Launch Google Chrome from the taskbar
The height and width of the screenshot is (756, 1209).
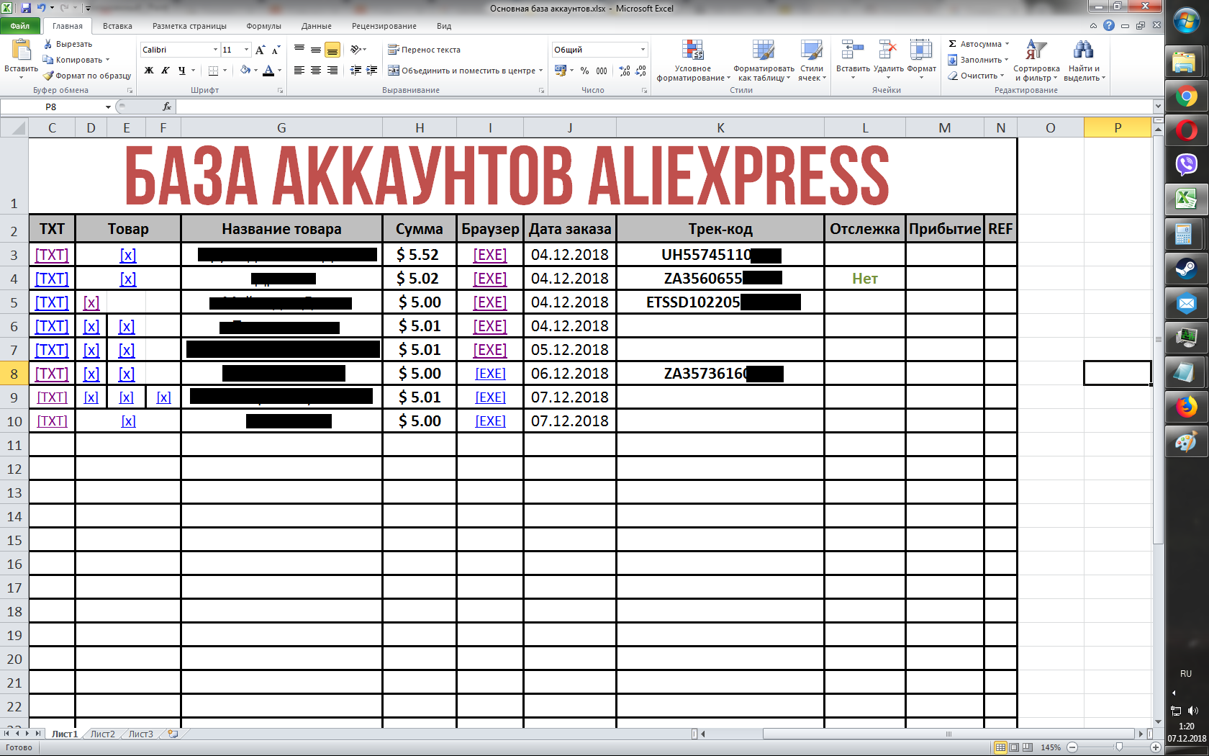pos(1186,96)
